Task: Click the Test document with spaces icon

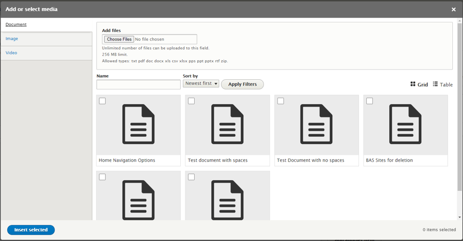Action: point(227,124)
